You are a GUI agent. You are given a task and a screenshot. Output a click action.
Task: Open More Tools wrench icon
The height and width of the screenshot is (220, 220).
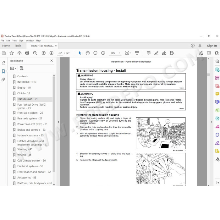217,159
